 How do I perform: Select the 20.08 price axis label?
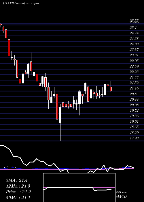[134, 105]
